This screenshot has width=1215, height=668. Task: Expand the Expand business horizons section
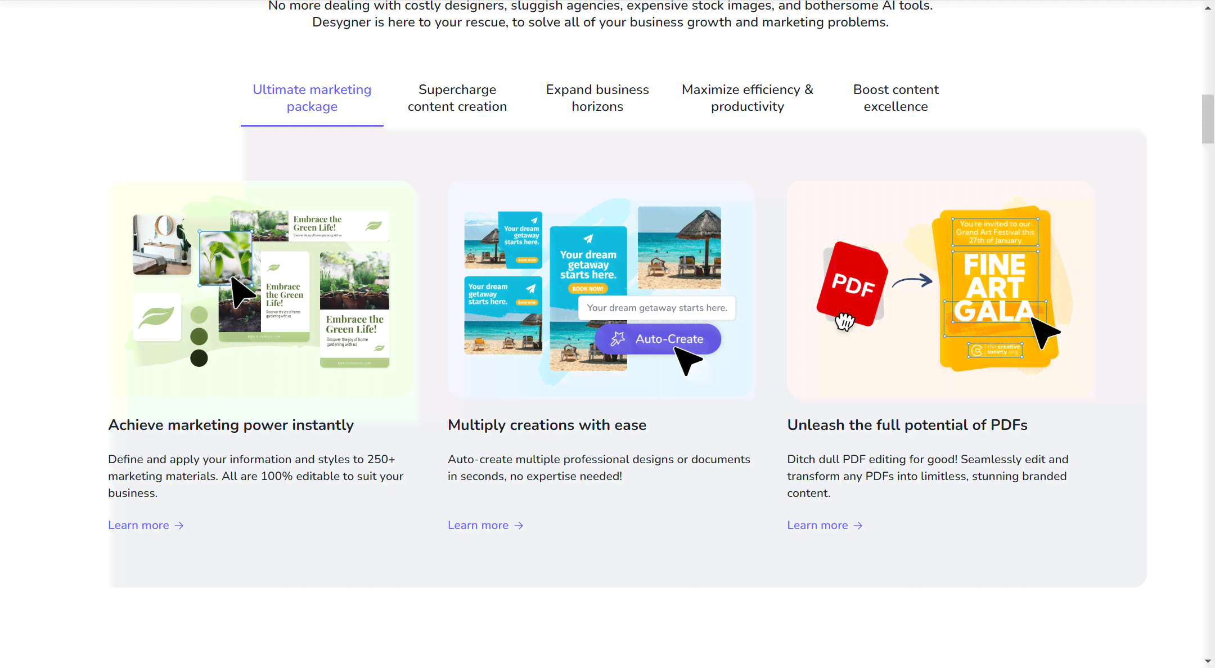click(597, 98)
